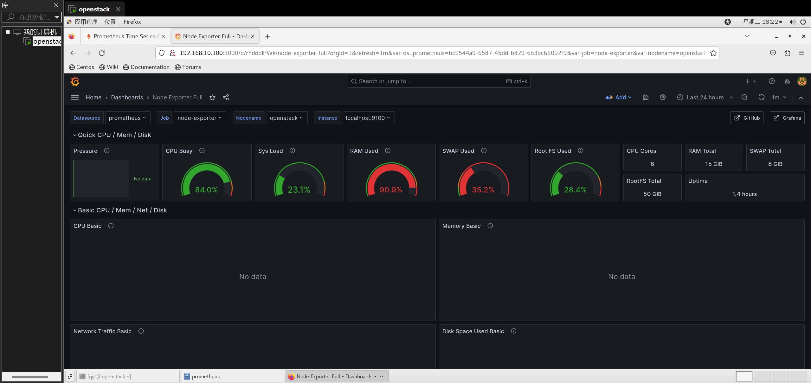The image size is (811, 383).
Task: Zoom out the time range
Action: pyautogui.click(x=744, y=97)
